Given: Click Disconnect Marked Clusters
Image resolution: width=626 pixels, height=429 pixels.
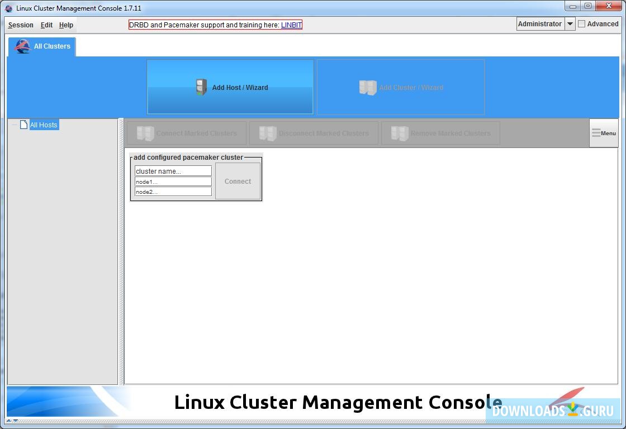Looking at the screenshot, I should coord(314,134).
